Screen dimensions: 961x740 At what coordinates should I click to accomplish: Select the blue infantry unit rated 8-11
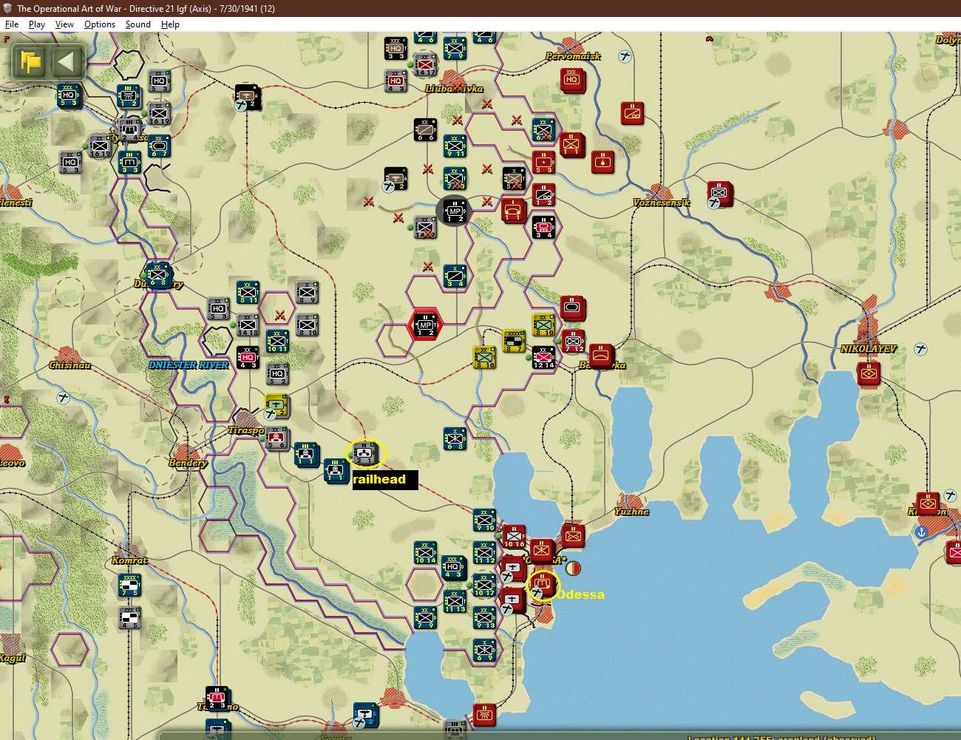[248, 292]
